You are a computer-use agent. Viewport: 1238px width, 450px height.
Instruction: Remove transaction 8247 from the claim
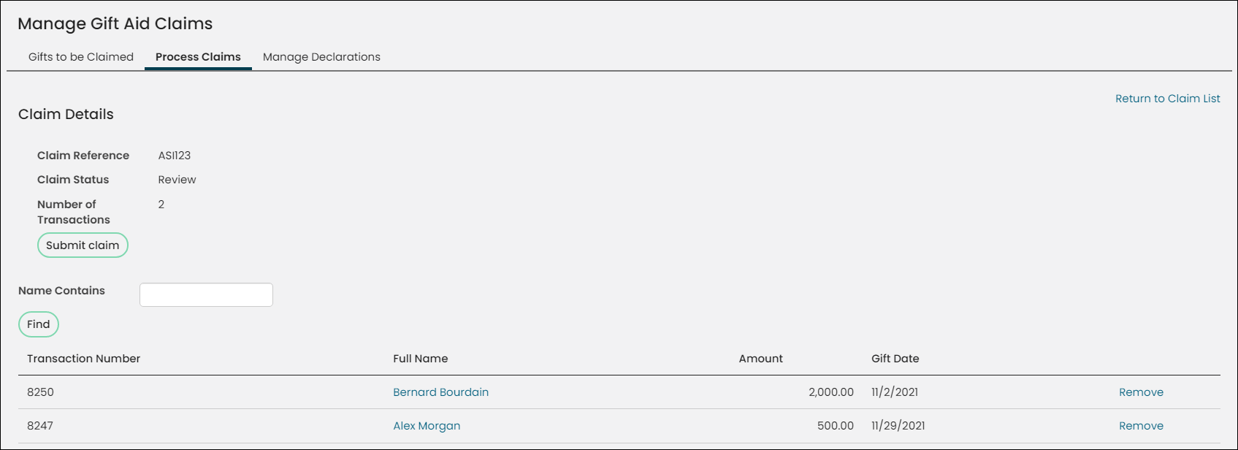(1141, 426)
